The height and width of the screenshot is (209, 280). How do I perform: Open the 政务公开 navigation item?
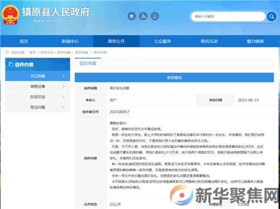pyautogui.click(x=116, y=41)
